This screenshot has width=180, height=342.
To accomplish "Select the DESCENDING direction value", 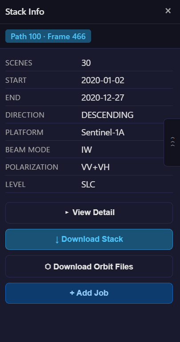I will [x=107, y=115].
